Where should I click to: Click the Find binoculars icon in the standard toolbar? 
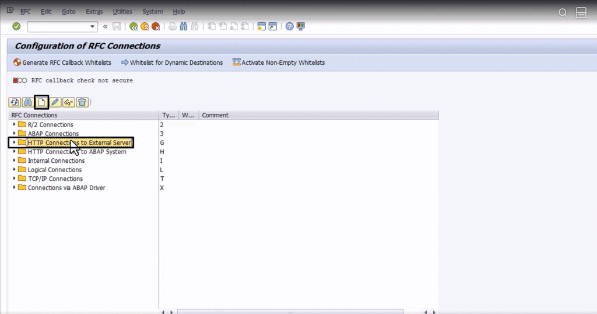(x=184, y=26)
